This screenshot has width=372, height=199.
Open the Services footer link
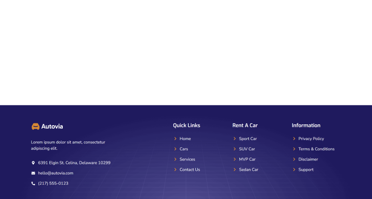click(x=187, y=159)
